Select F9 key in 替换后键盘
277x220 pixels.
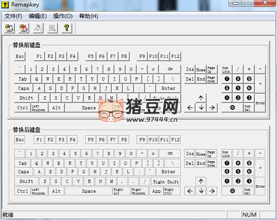point(142,140)
